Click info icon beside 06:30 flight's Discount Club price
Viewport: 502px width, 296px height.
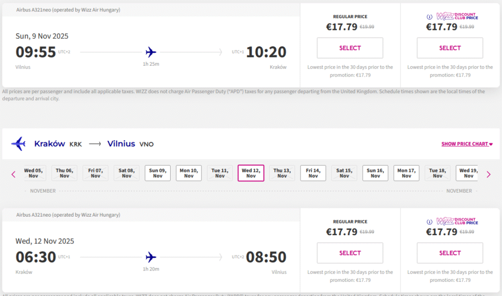[429, 222]
